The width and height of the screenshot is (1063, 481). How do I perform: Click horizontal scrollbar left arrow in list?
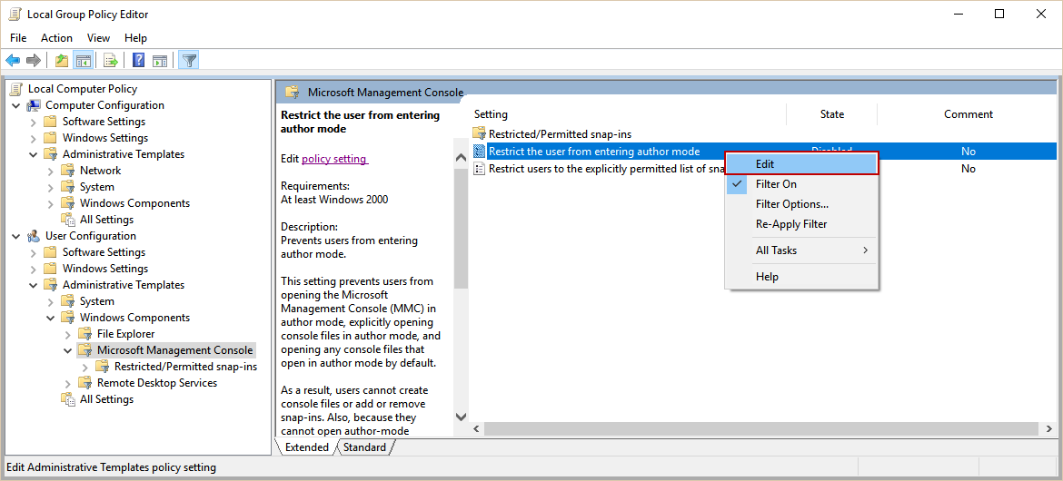coord(476,429)
